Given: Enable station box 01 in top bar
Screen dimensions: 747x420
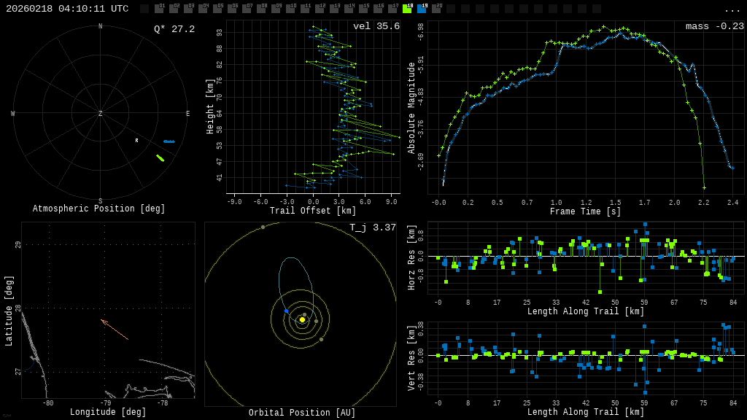Looking at the screenshot, I should pyautogui.click(x=159, y=9).
